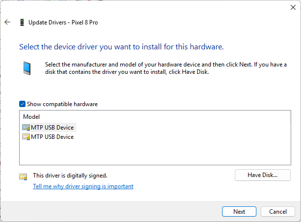Click the digitally signed certificate icon

click(x=23, y=177)
